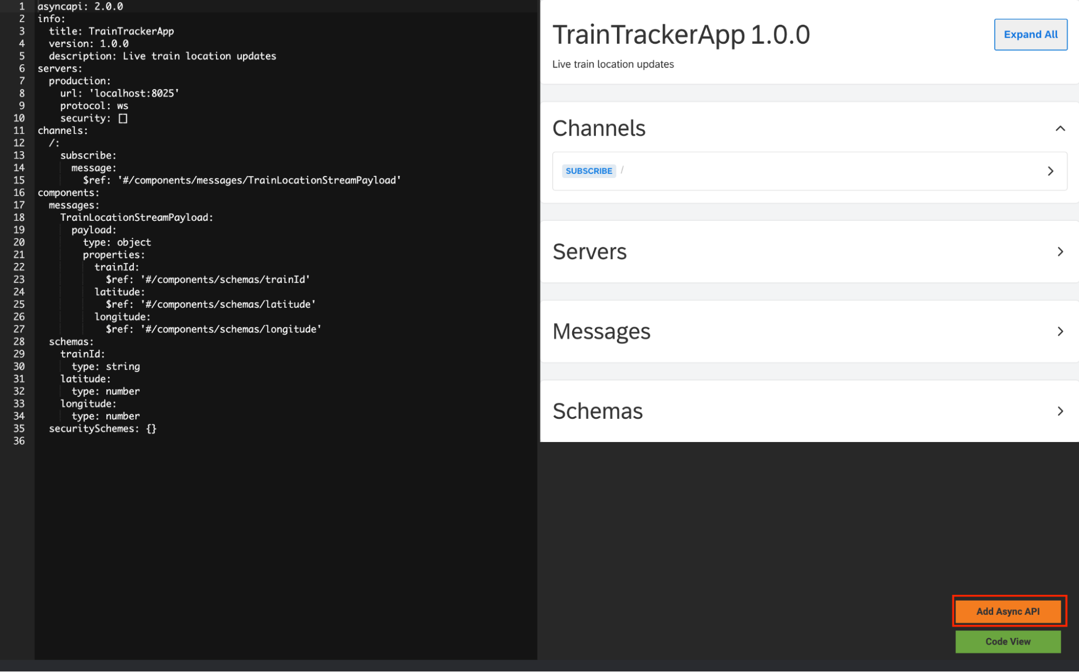
Task: Collapse the Channels section chevron
Action: point(1060,128)
